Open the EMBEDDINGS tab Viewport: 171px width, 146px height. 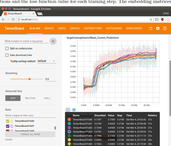click(x=134, y=28)
